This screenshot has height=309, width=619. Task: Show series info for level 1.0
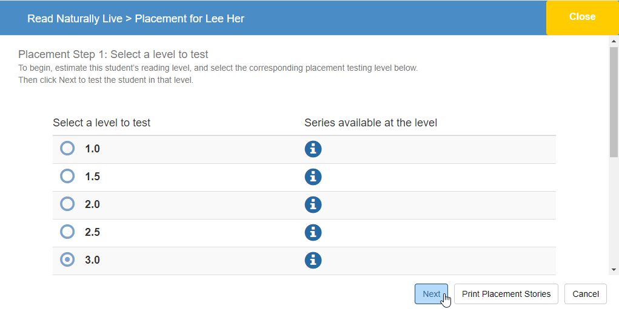[313, 149]
